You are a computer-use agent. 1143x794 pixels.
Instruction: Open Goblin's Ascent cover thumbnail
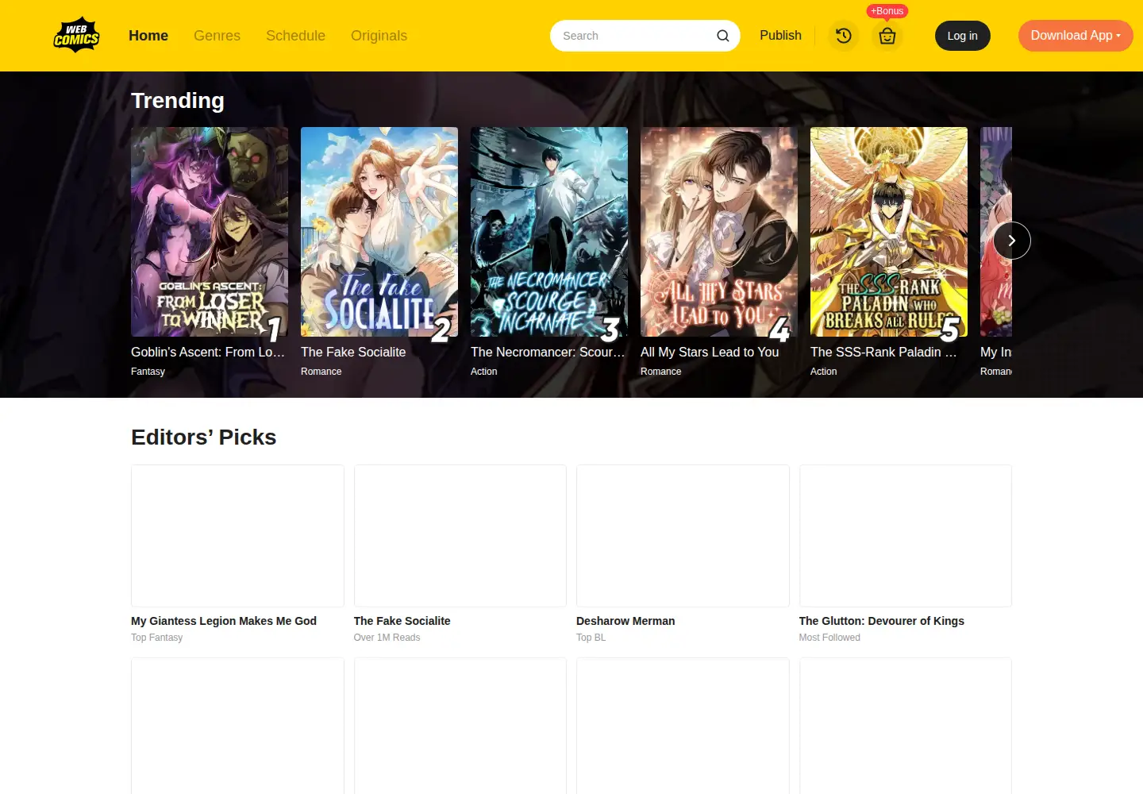(x=210, y=232)
